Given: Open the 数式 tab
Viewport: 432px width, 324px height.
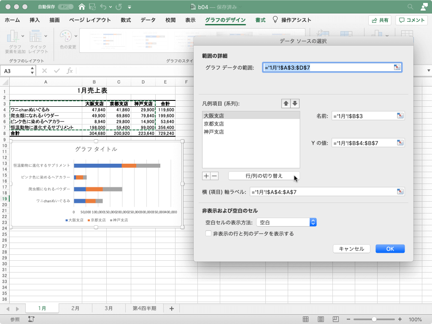Looking at the screenshot, I should 126,20.
